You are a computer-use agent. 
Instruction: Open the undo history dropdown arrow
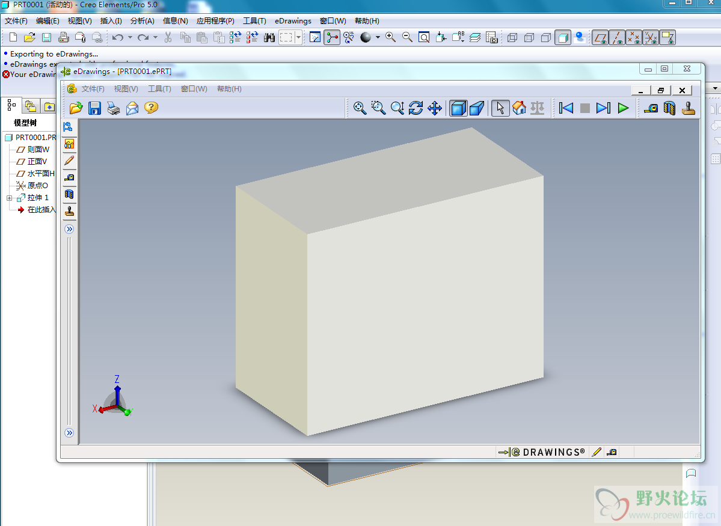[x=130, y=37]
